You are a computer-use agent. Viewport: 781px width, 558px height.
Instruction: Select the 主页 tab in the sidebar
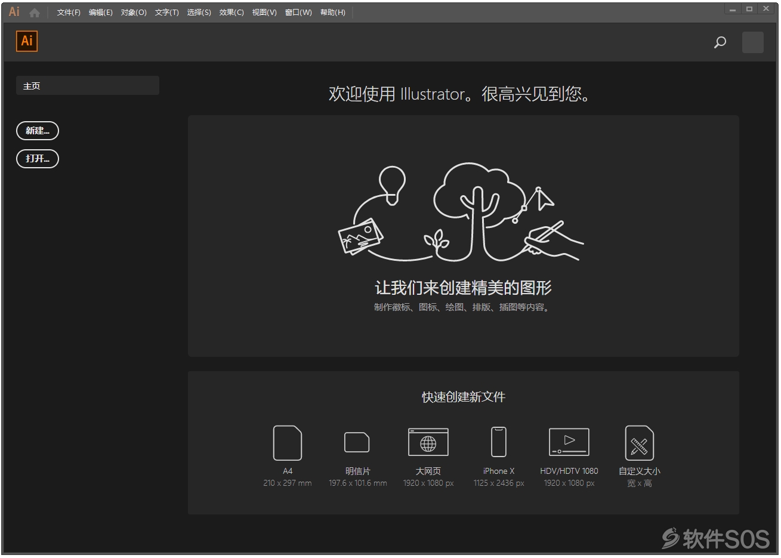coord(88,85)
